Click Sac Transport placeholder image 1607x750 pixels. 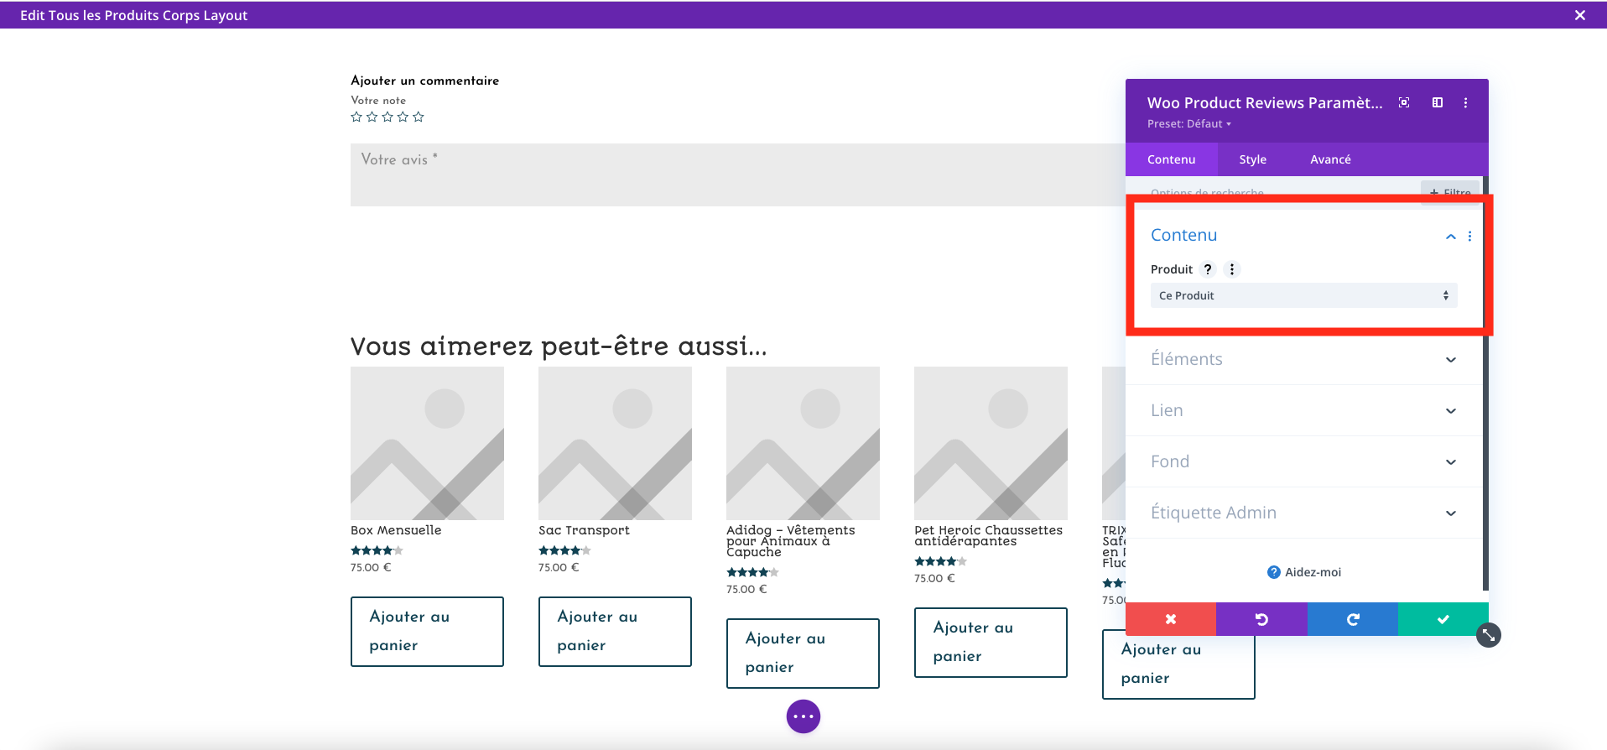[x=615, y=443]
